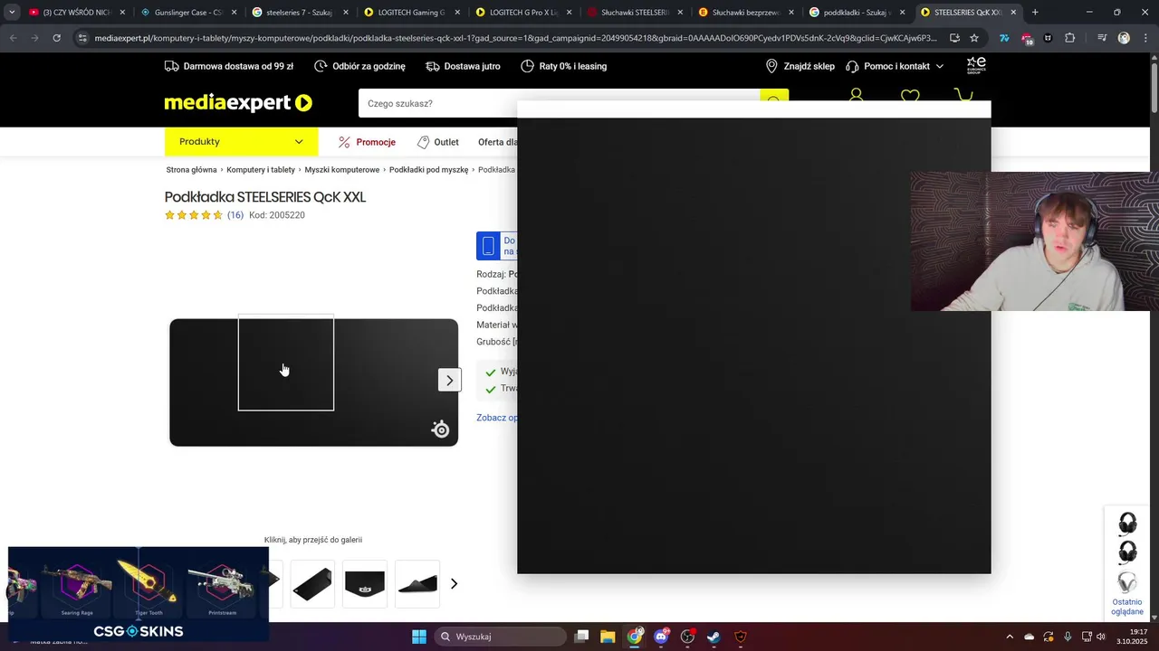Show hidden system tray icons
1159x651 pixels.
[1010, 637]
